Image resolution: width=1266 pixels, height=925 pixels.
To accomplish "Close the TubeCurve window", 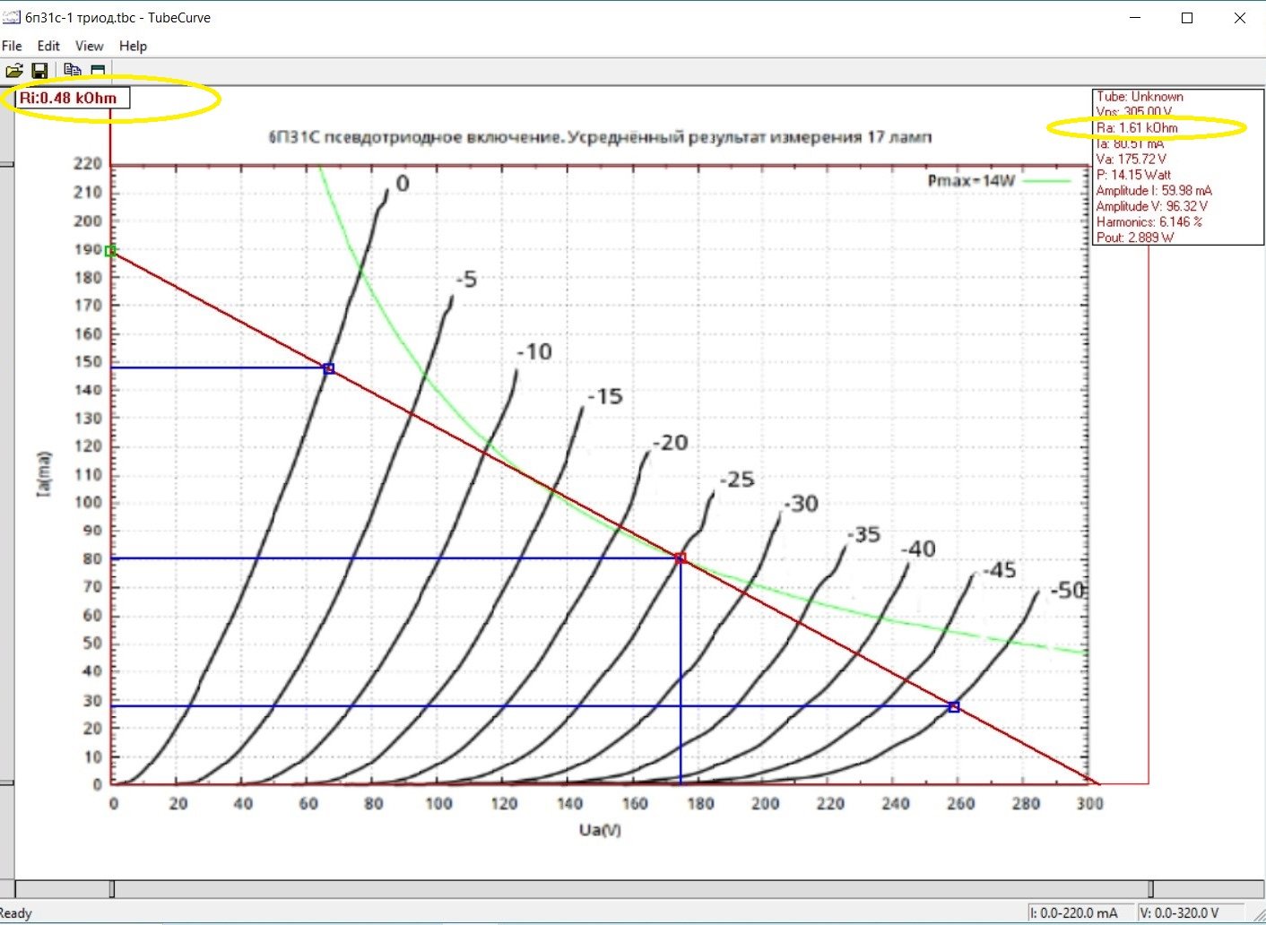I will [1240, 17].
